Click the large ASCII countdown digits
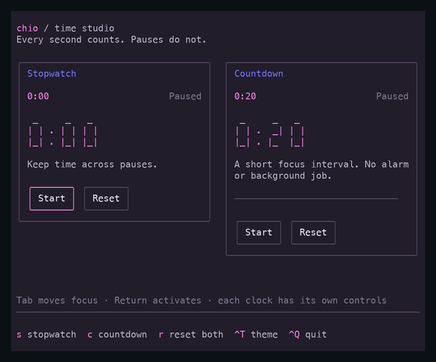The height and width of the screenshot is (362, 436). (270, 134)
